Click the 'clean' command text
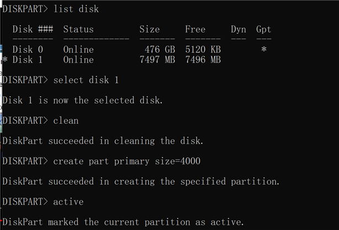This screenshot has height=230, width=339. point(66,121)
